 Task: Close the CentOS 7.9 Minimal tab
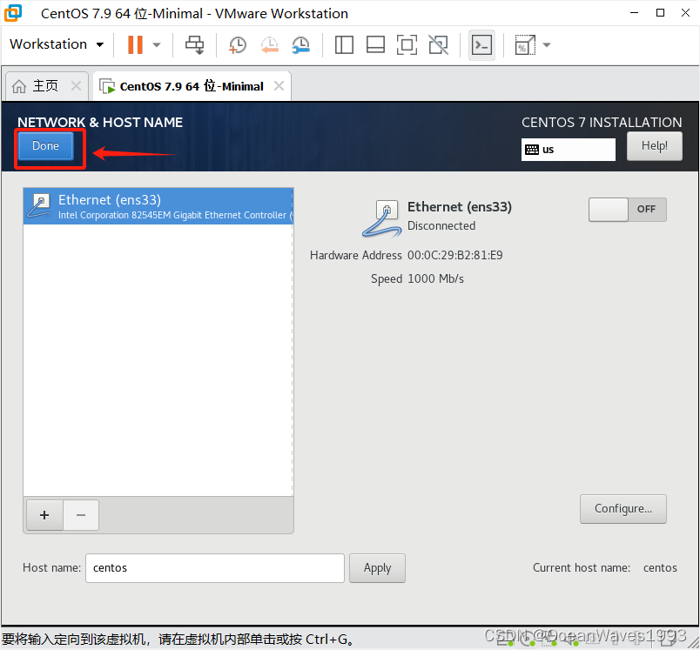(279, 85)
